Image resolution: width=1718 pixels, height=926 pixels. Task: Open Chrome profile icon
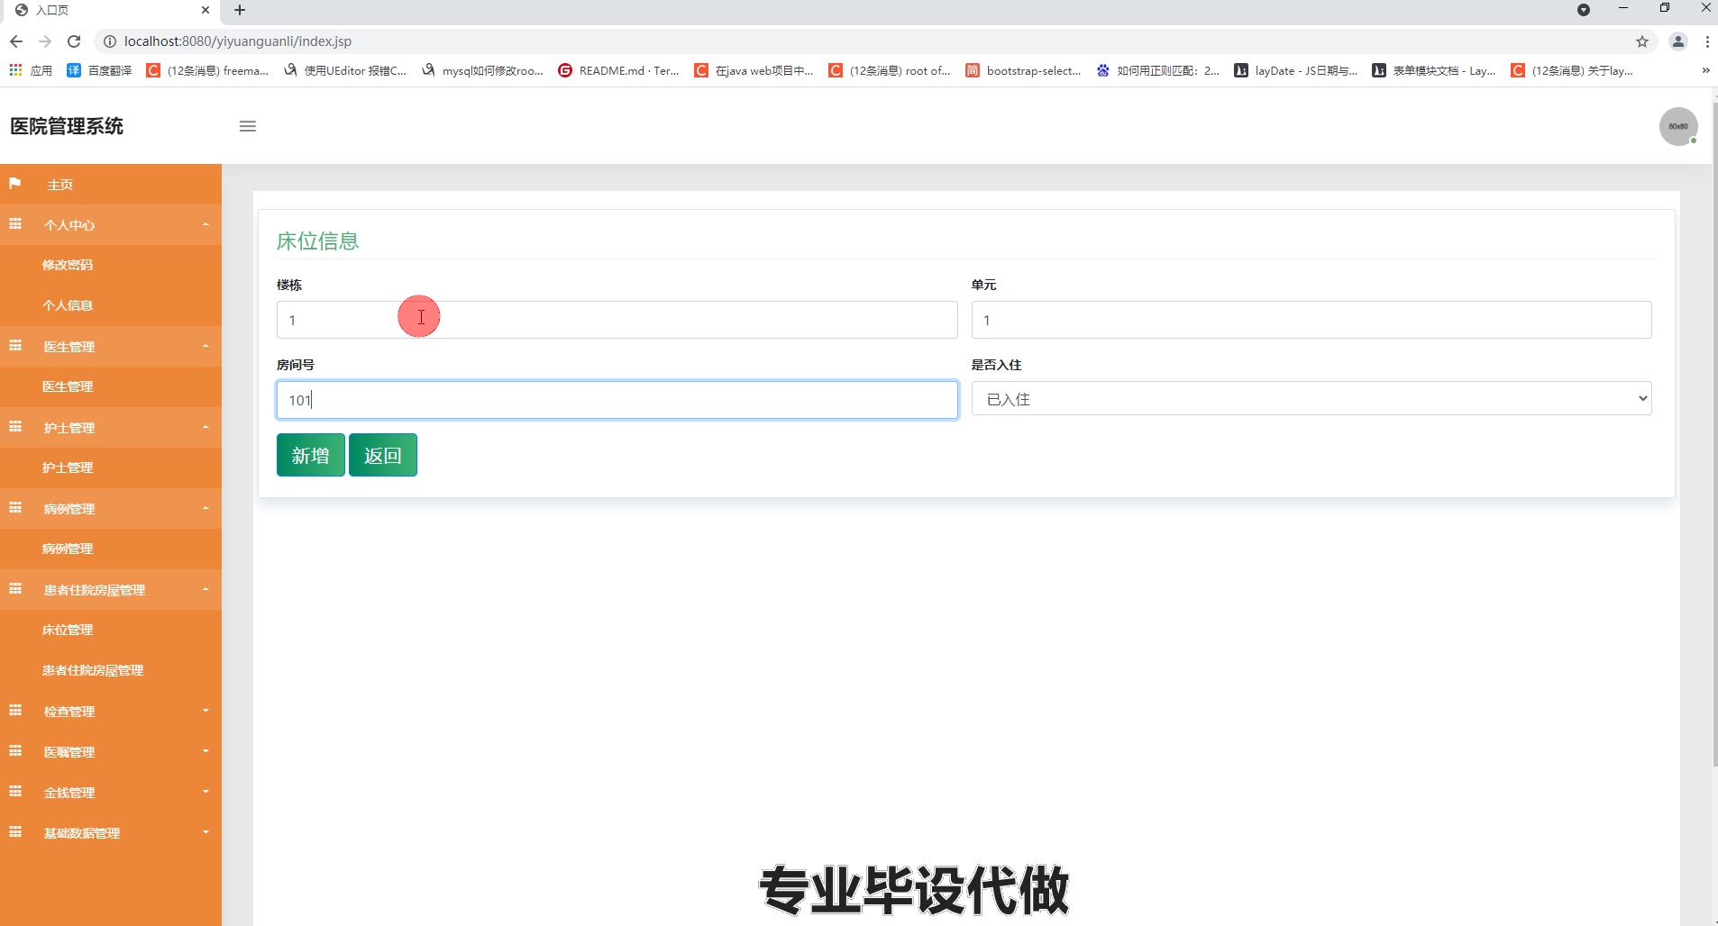(x=1678, y=41)
